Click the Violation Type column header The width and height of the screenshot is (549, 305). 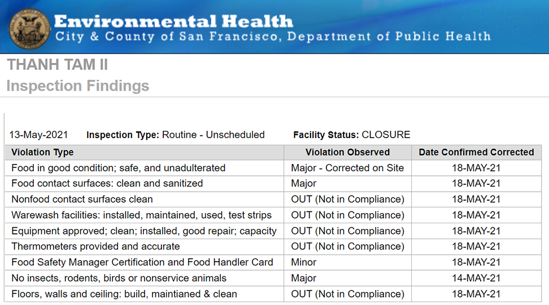tap(42, 152)
